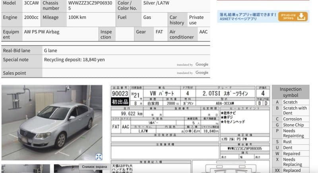The height and width of the screenshot is (173, 318).
Task: Click the Google link in Special note row
Action: 202,64
